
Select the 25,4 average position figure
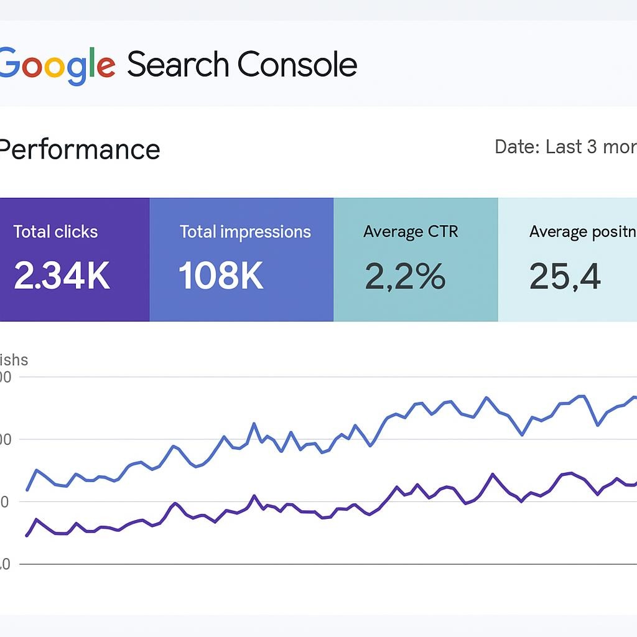tap(565, 277)
